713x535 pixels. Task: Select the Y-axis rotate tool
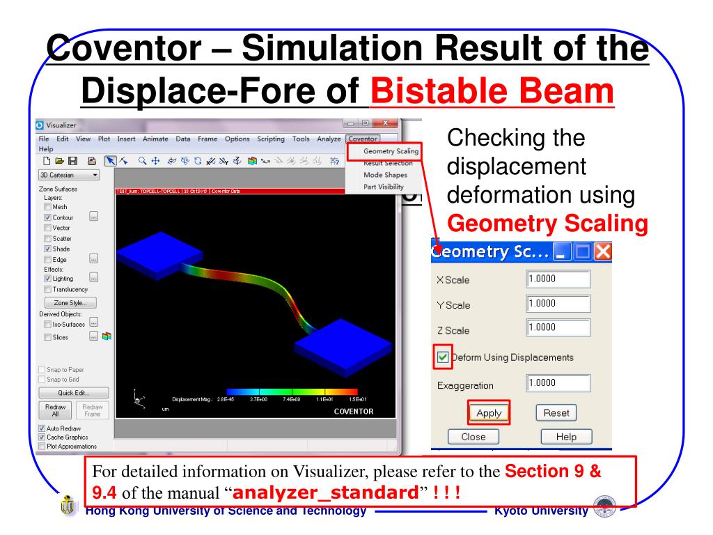[x=224, y=161]
